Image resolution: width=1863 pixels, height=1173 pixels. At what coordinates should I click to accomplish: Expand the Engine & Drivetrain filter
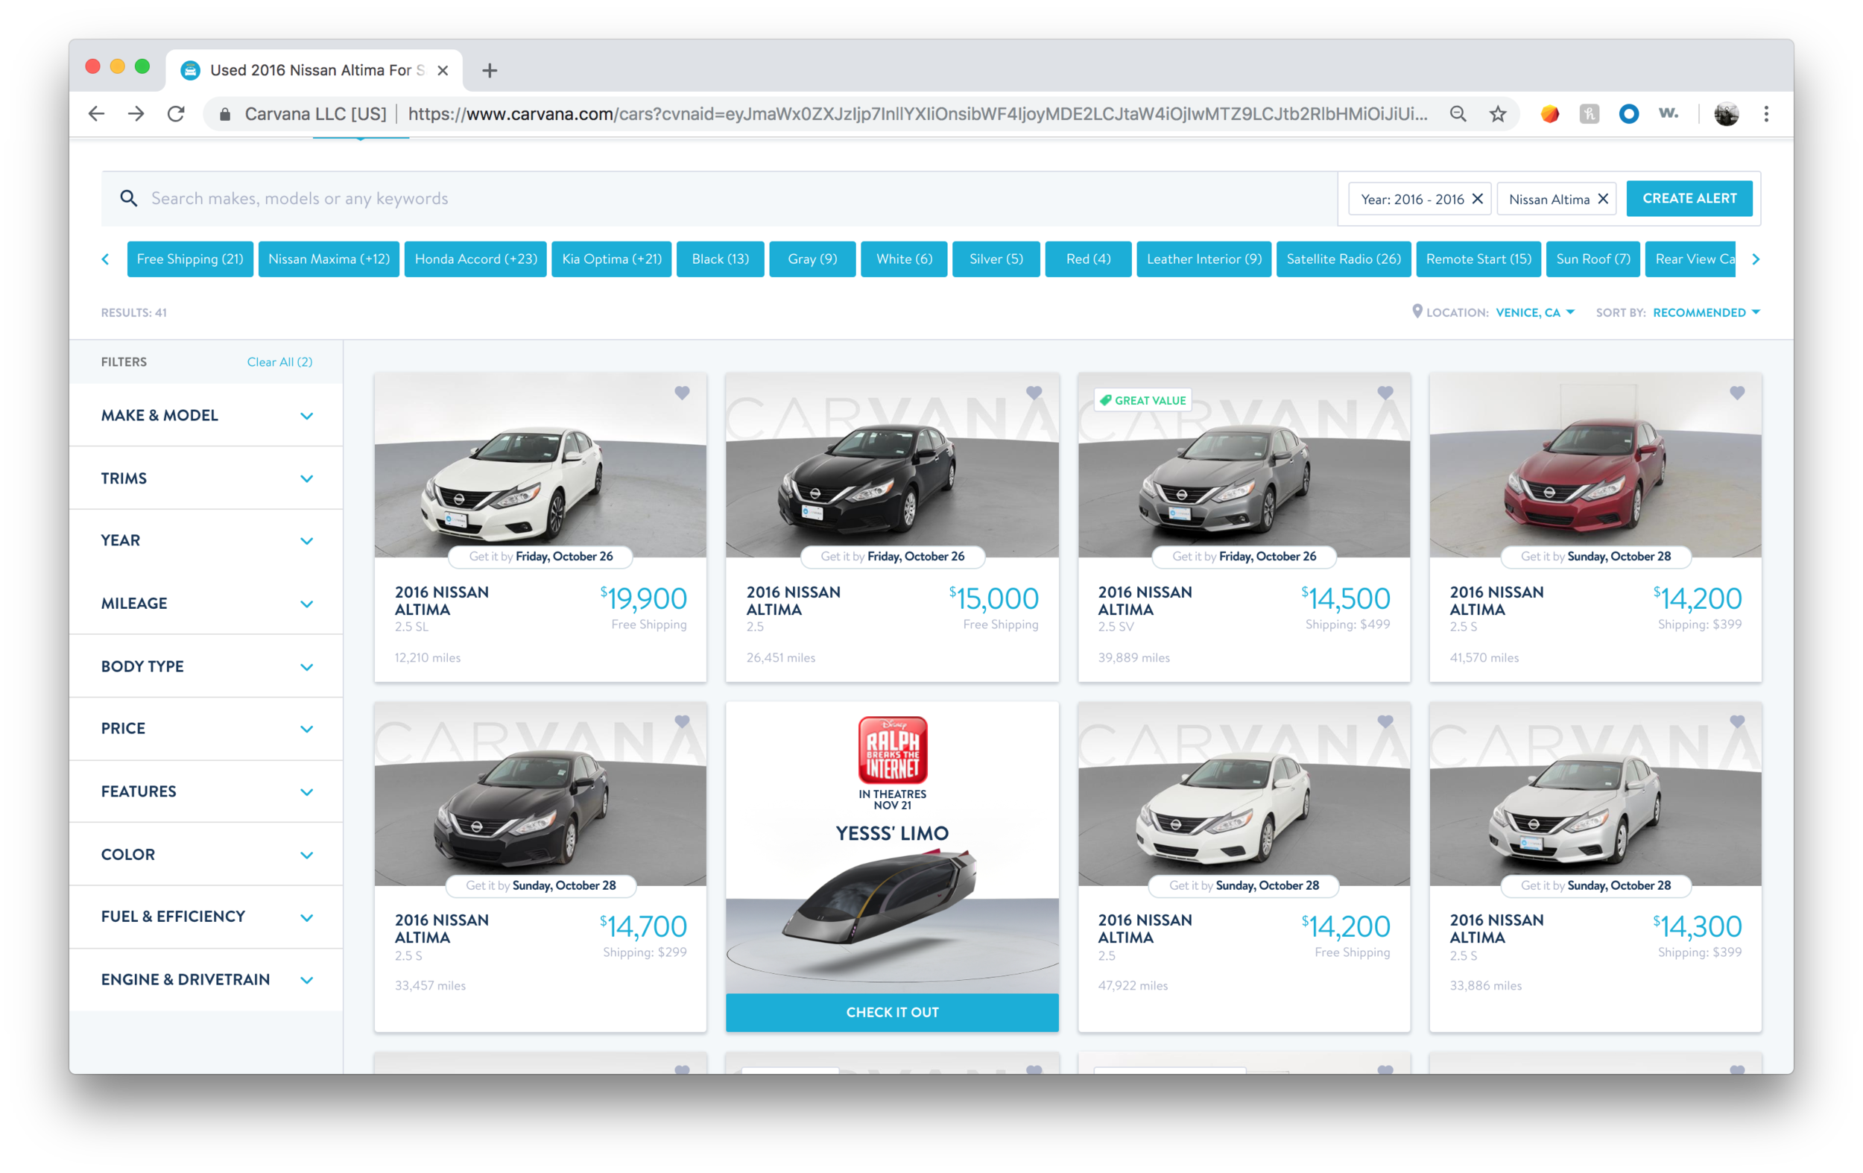tap(206, 979)
